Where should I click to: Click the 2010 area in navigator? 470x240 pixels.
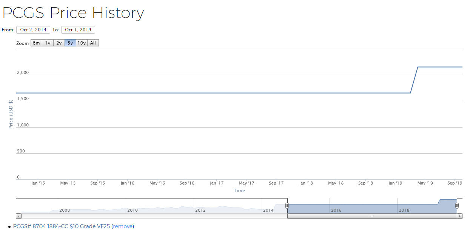click(x=132, y=210)
